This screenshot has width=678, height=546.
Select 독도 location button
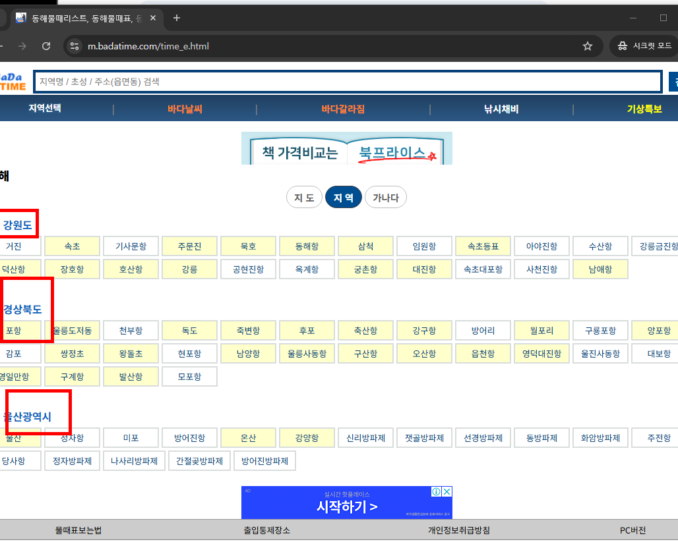189,331
